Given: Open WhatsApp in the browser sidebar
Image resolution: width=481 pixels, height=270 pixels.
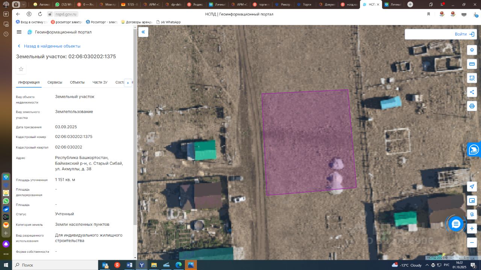Looking at the screenshot, I should coord(6,201).
